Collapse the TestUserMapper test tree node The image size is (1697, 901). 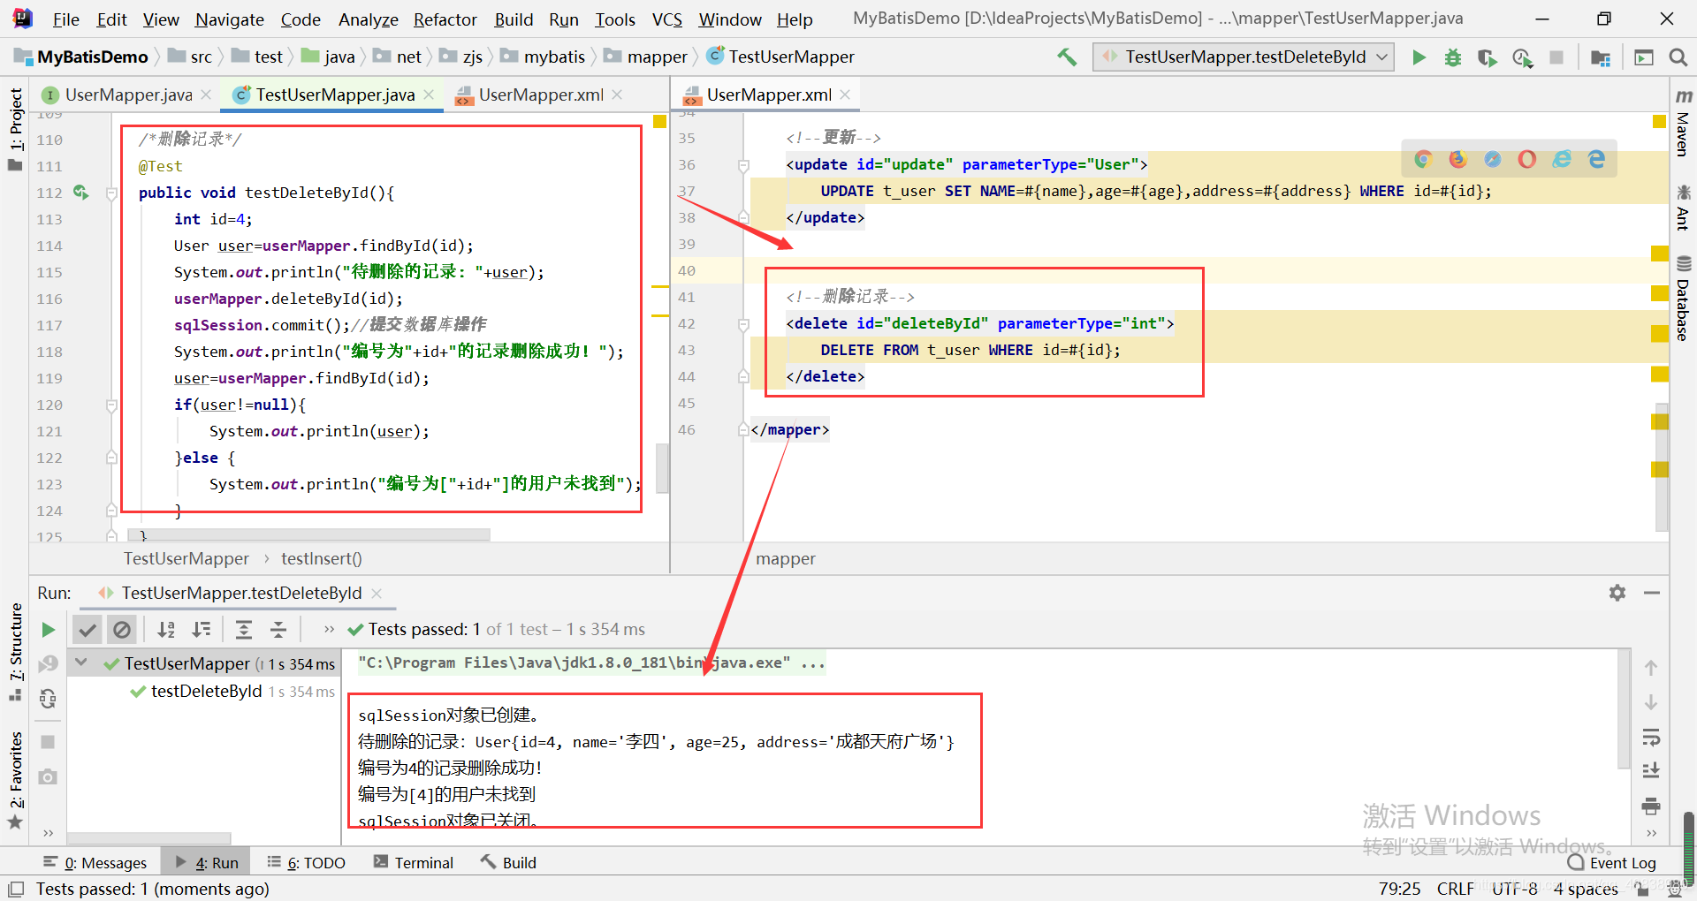pos(81,662)
